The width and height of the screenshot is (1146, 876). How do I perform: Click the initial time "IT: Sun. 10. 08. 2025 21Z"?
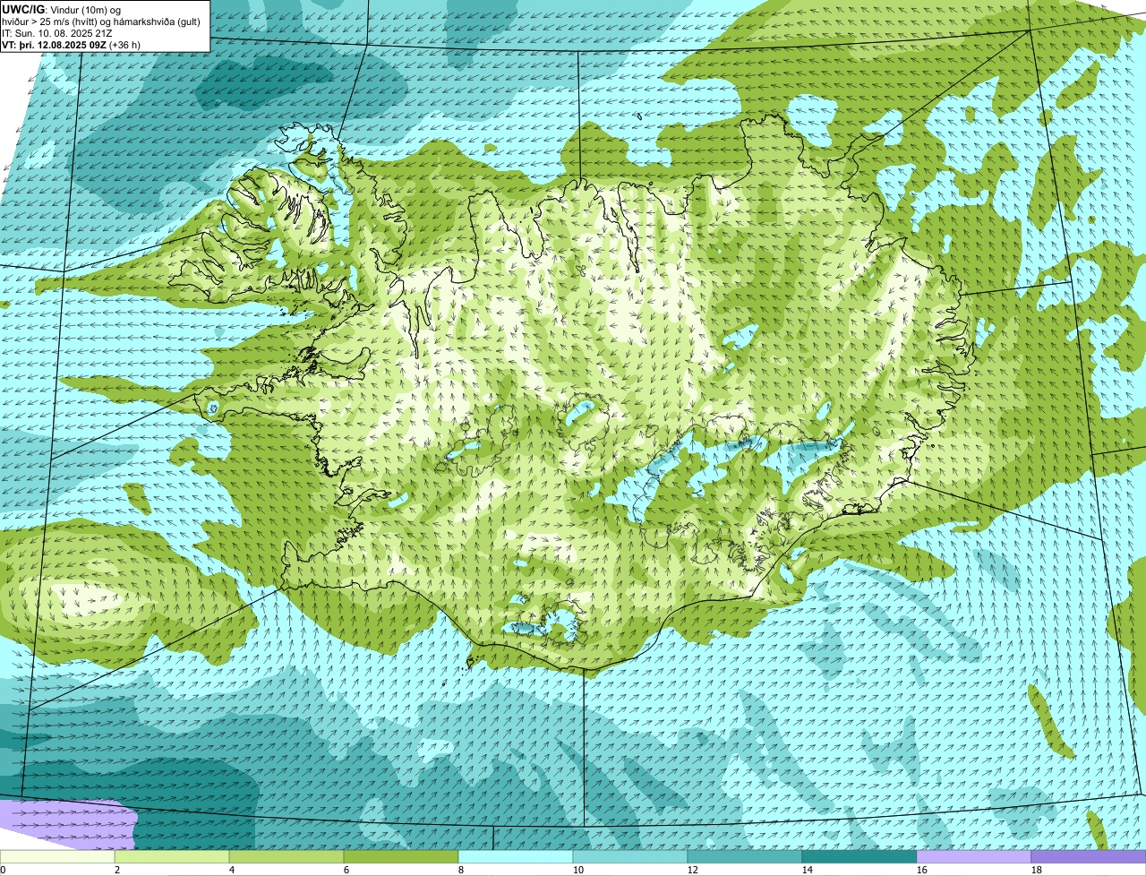[x=57, y=33]
